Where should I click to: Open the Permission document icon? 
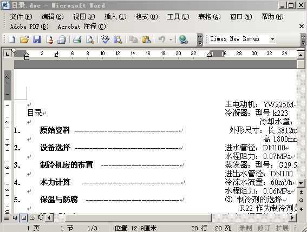(x=49, y=39)
